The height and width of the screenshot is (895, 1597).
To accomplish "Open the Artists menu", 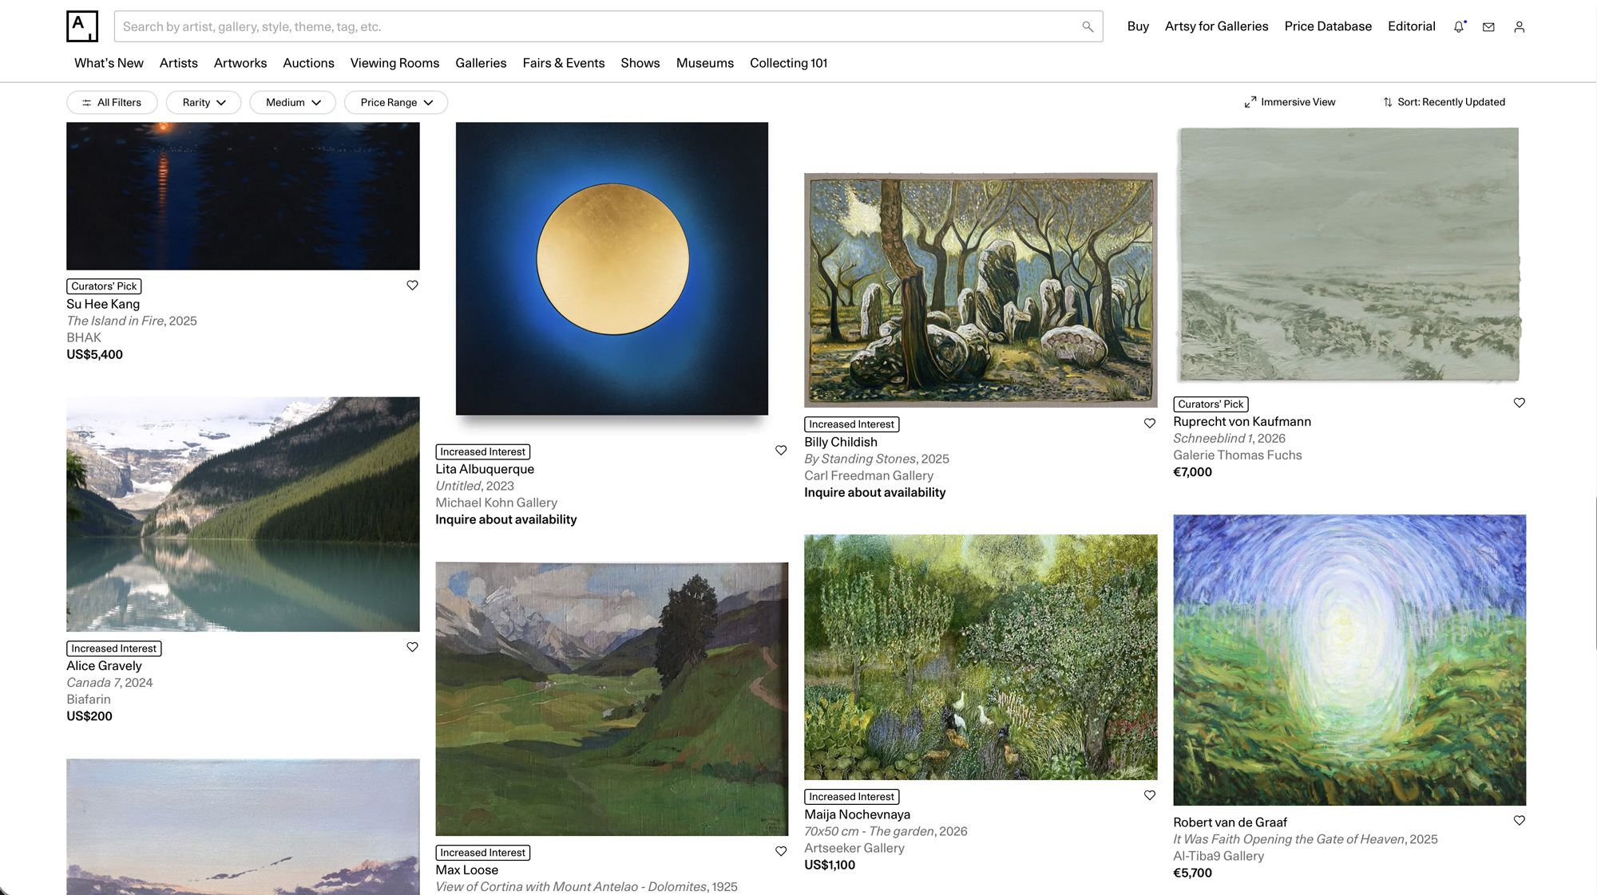I will pos(178,63).
